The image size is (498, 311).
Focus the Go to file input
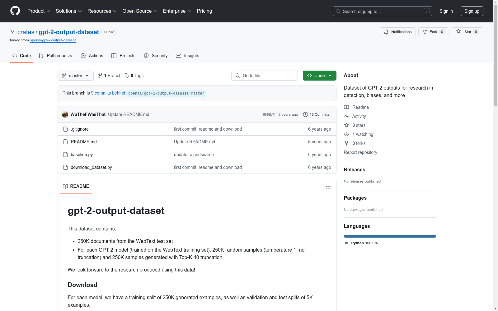coord(265,76)
